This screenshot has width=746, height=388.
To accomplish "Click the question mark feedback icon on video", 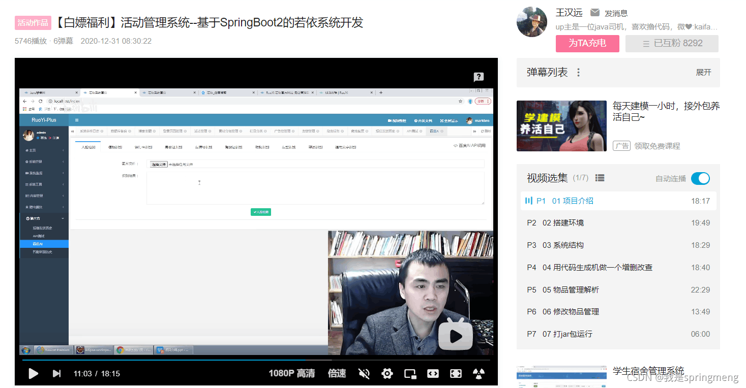I will 479,77.
